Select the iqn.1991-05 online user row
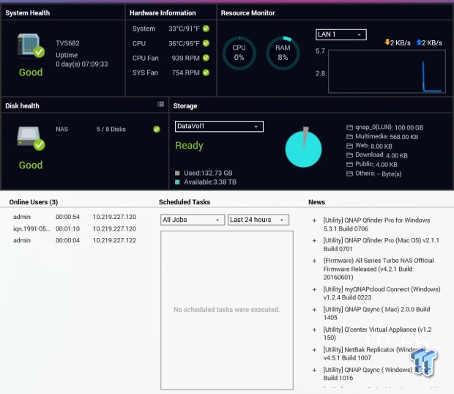Screen dimensions: 454x394 (75, 228)
